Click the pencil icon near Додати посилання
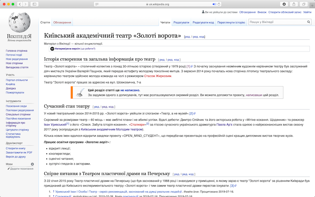315x197 pixels. click(x=9, y=169)
